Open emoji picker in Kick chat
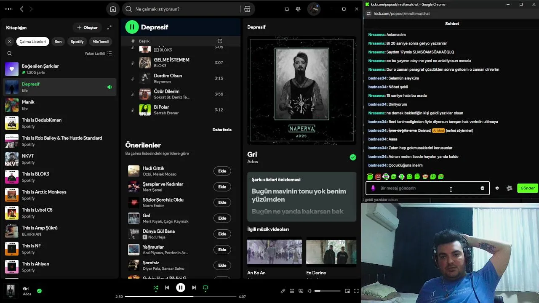This screenshot has width=539, height=303. (x=483, y=188)
